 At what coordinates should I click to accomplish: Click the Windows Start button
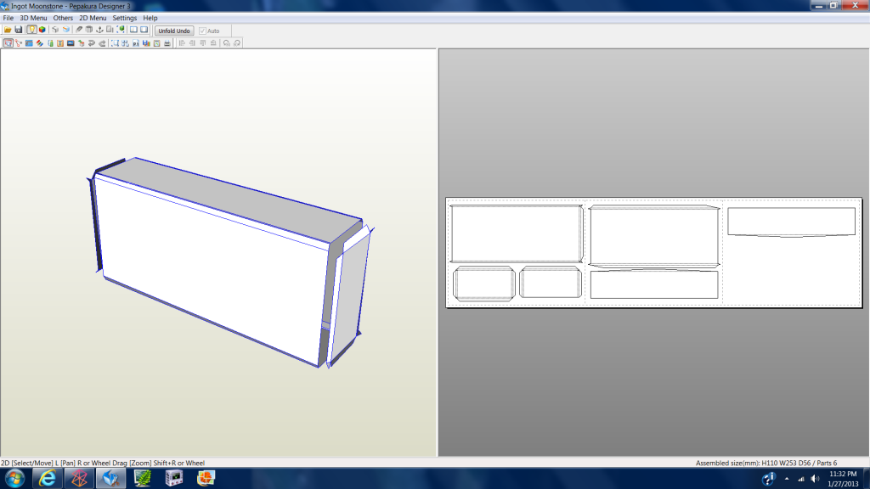coord(14,478)
